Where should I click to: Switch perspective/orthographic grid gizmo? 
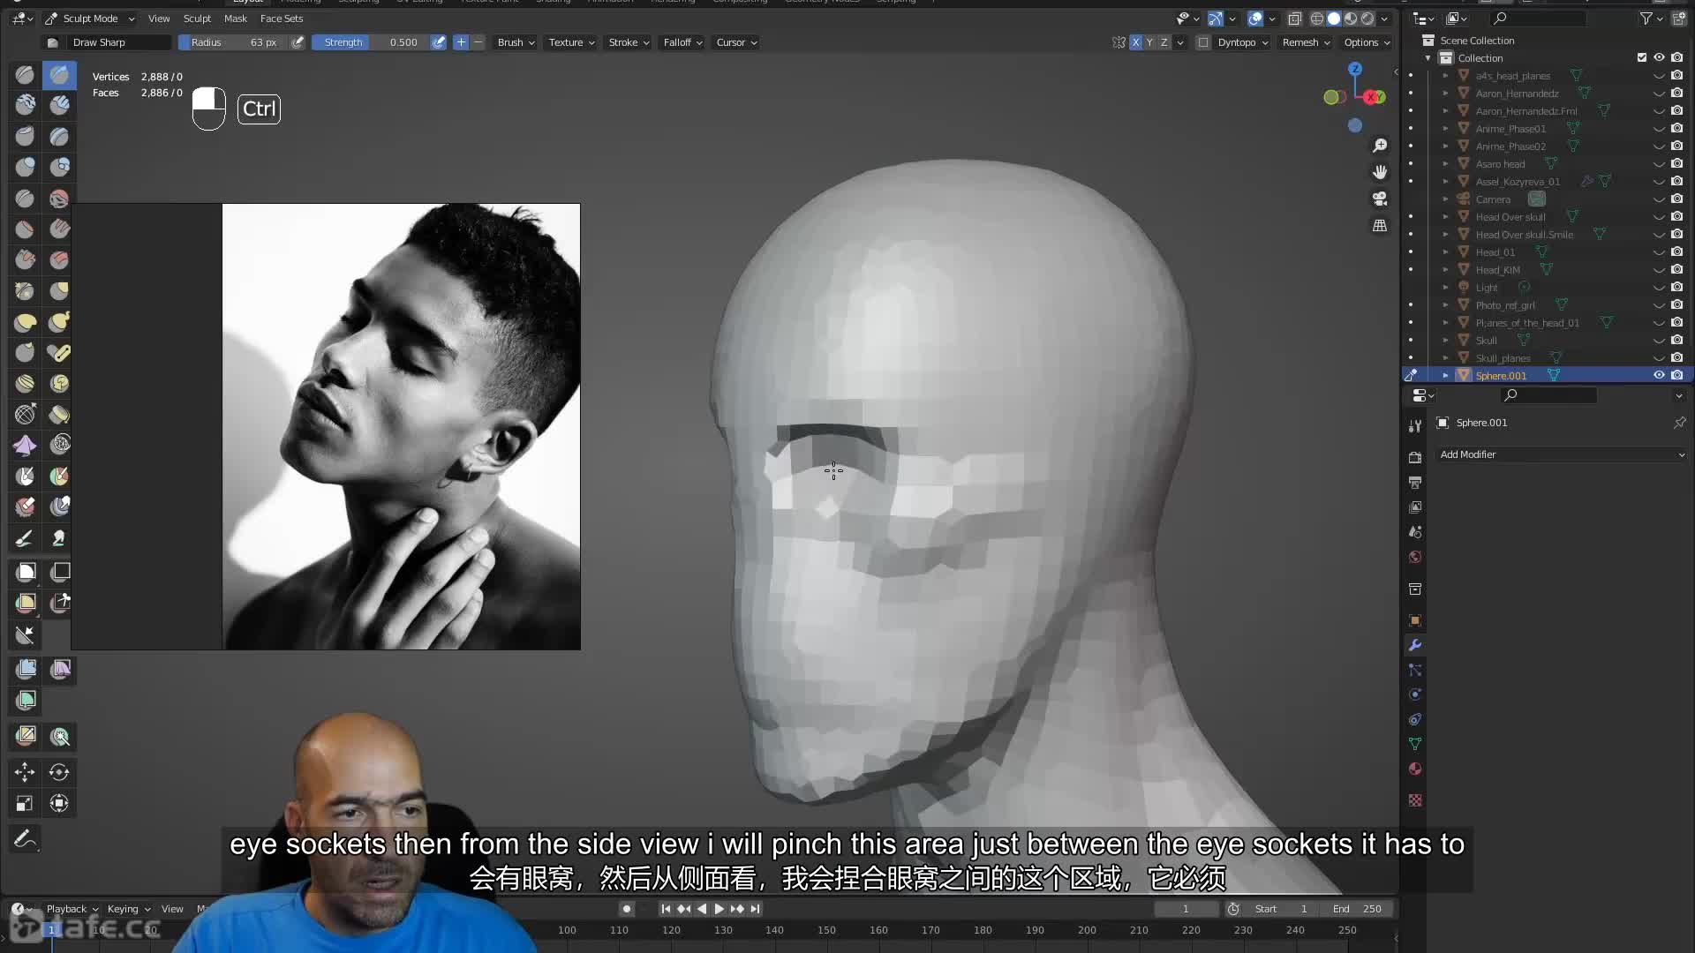(x=1380, y=226)
